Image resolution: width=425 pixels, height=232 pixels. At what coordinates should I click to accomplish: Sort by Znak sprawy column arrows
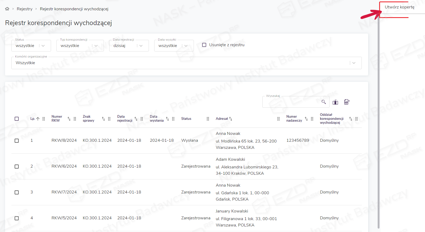pyautogui.click(x=103, y=119)
